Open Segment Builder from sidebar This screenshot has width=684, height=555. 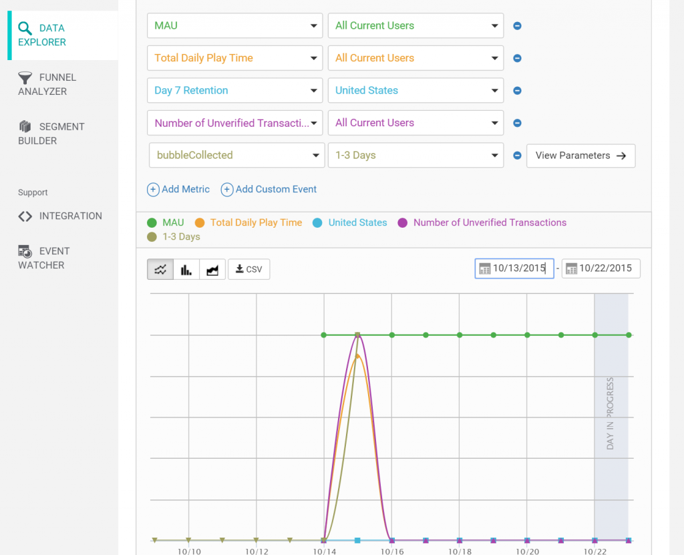click(51, 134)
